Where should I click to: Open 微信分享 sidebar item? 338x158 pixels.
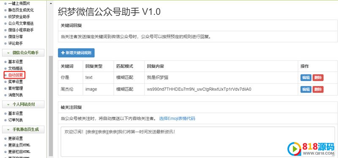pyautogui.click(x=16, y=37)
